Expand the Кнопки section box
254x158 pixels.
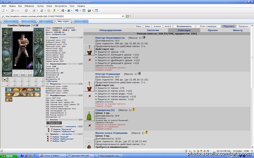click(47, 120)
